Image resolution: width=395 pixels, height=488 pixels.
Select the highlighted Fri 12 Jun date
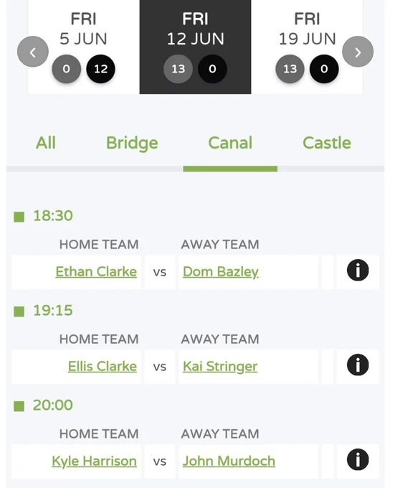[195, 47]
